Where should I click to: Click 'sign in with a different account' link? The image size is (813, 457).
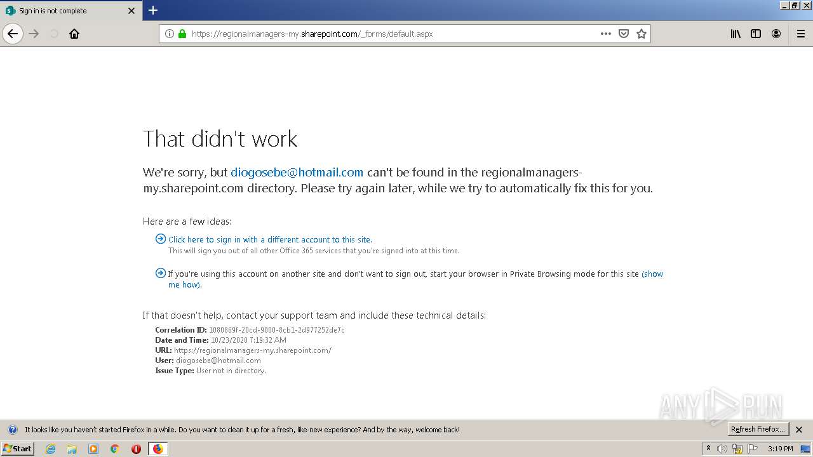pos(270,239)
